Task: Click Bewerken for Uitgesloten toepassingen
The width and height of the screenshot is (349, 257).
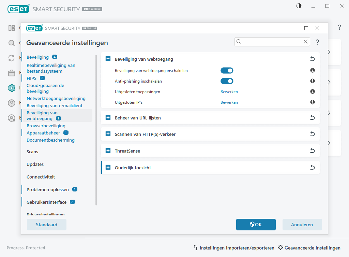Action: [x=229, y=92]
